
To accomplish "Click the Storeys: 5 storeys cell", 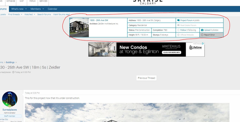I will pos(164,35).
